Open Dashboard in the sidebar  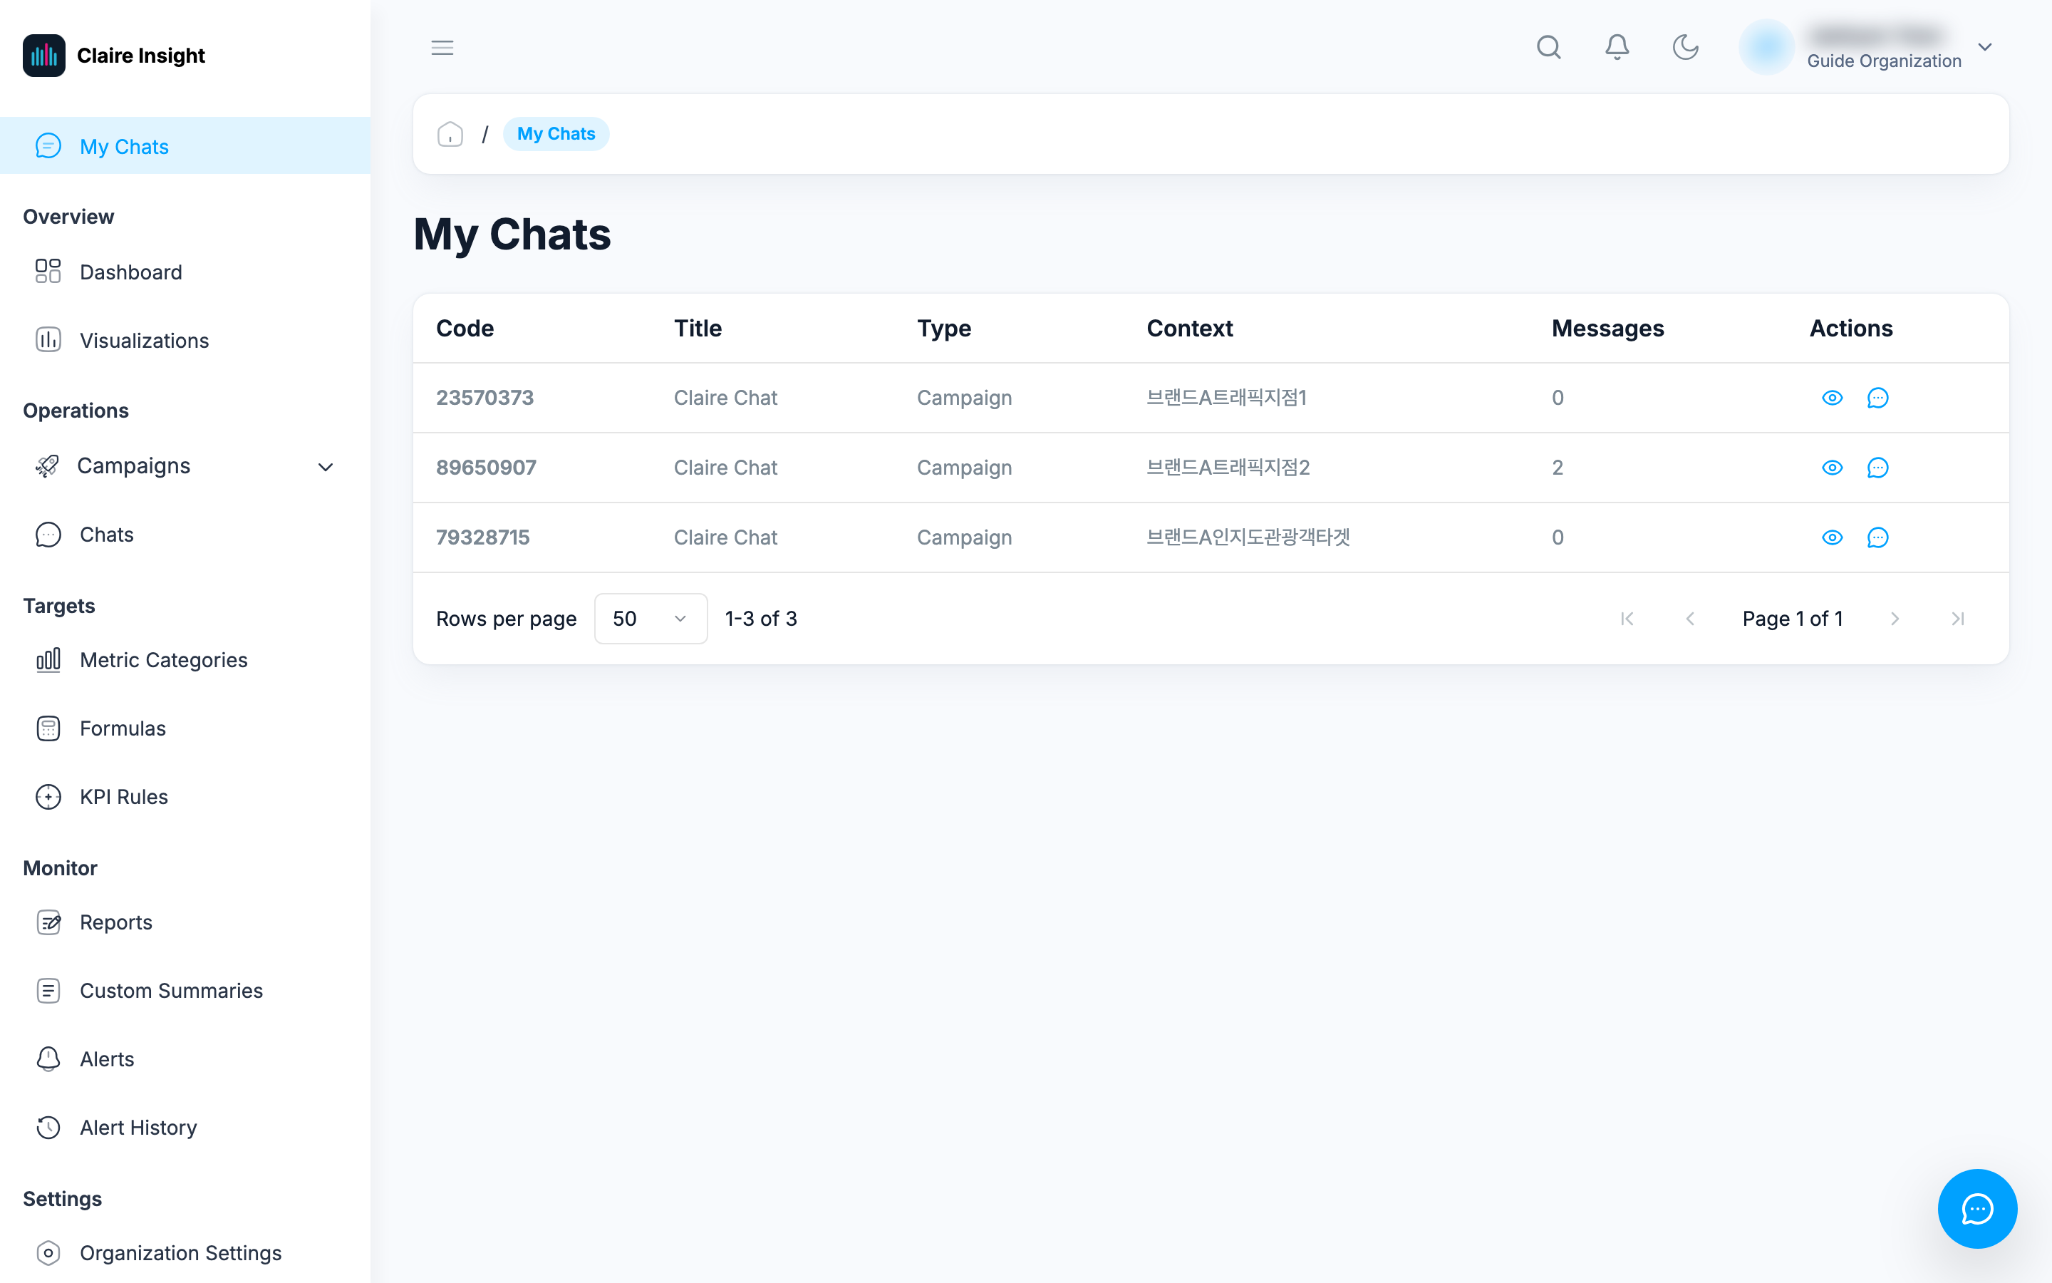coord(185,272)
